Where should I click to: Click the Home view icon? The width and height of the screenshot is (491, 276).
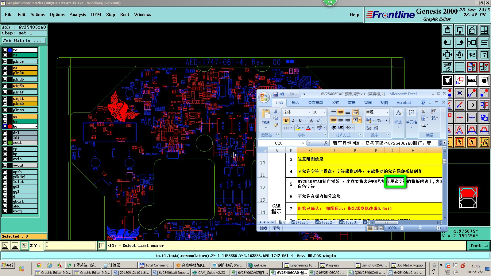[472, 30]
